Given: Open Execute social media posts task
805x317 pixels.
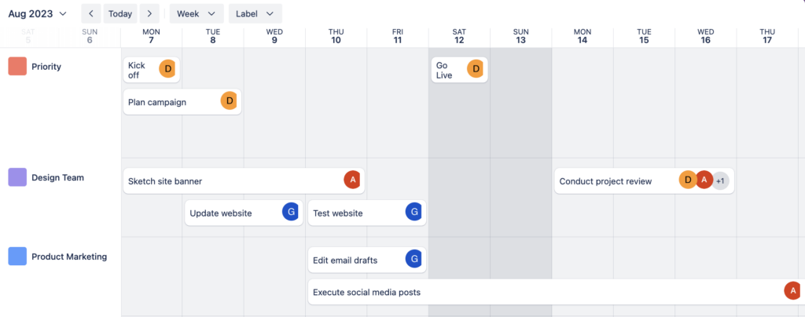Looking at the screenshot, I should click(x=472, y=292).
